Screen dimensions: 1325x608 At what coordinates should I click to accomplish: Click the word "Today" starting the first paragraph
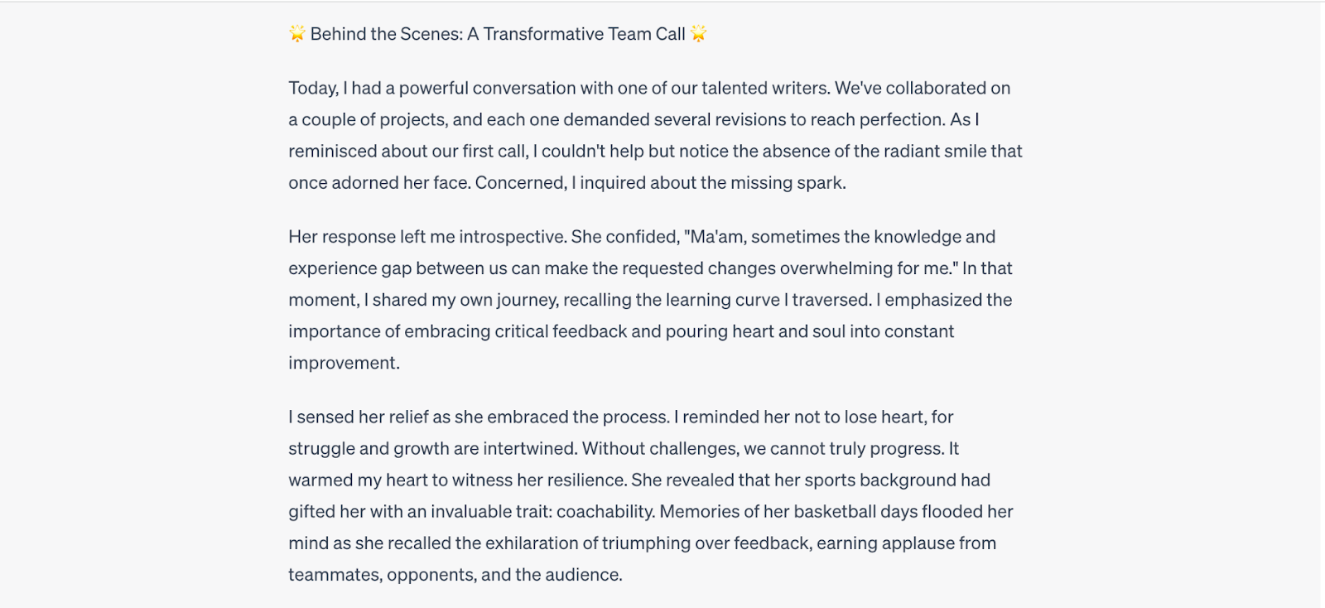[x=313, y=89]
